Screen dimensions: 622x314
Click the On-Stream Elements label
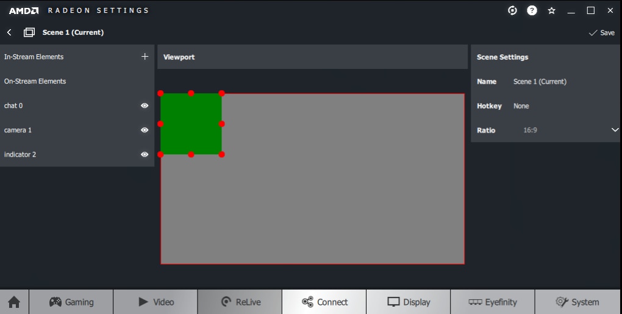[35, 81]
